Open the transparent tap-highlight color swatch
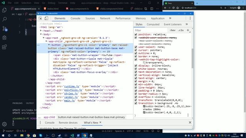This screenshot has width=246, height=138. [x=144, y=62]
